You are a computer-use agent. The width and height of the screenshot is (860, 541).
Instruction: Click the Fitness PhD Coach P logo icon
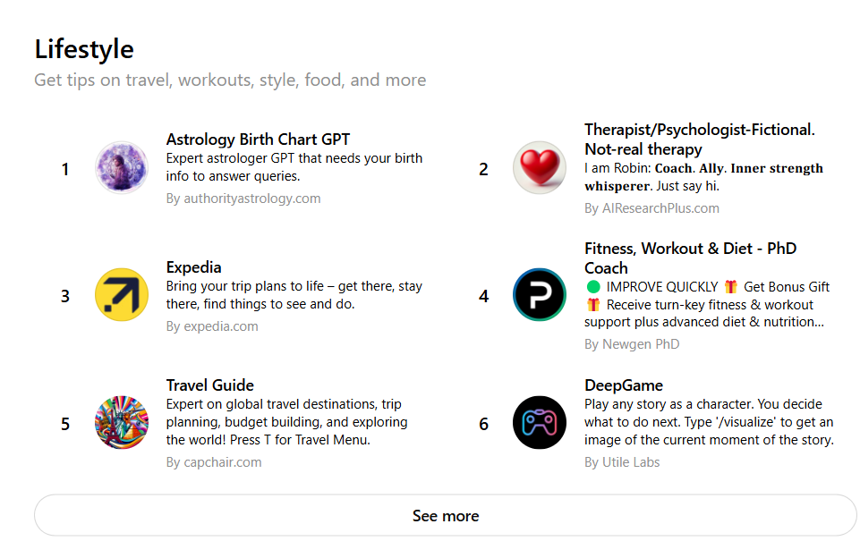[539, 295]
